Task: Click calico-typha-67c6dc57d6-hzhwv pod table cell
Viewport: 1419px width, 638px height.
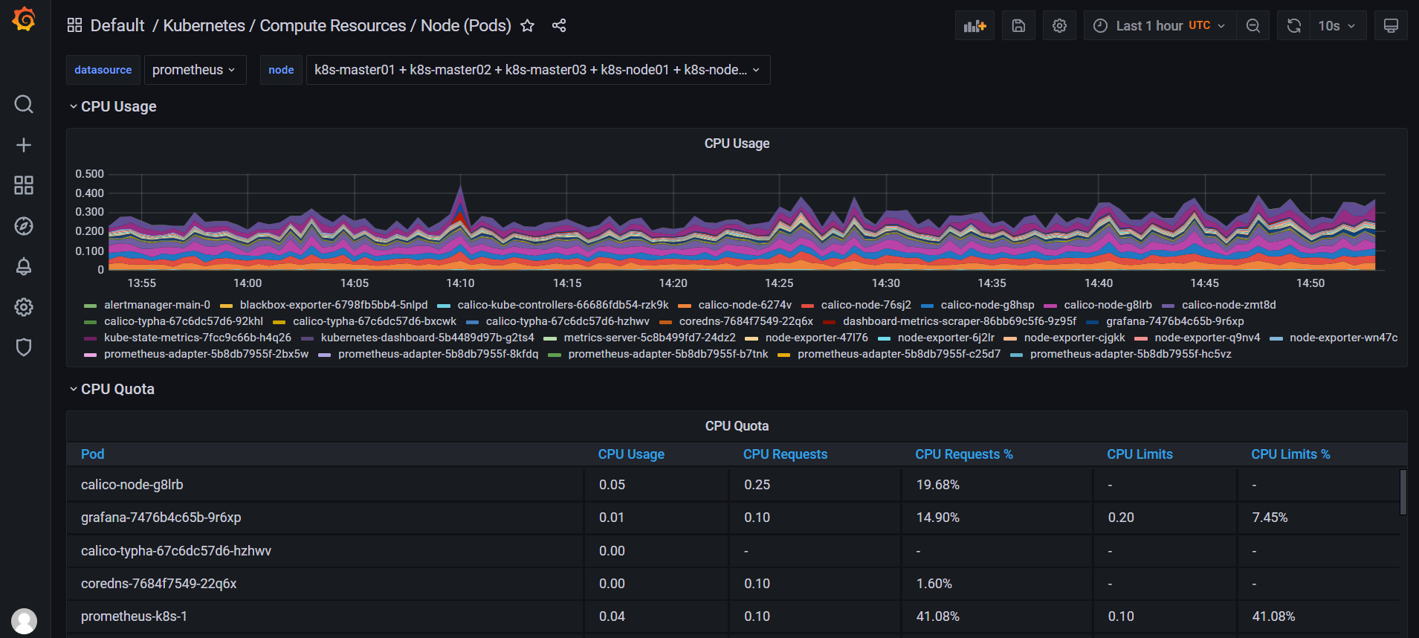Action: pyautogui.click(x=326, y=551)
